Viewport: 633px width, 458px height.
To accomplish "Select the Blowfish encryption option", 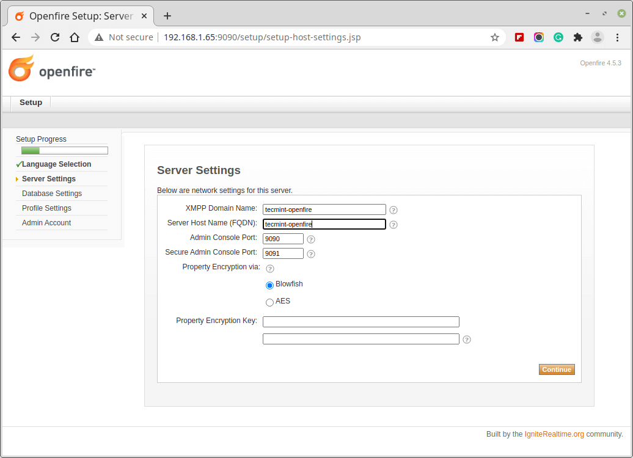I will click(x=269, y=285).
